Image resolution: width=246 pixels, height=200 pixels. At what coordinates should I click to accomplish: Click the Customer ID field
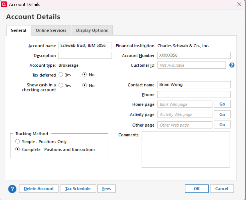[192, 65]
